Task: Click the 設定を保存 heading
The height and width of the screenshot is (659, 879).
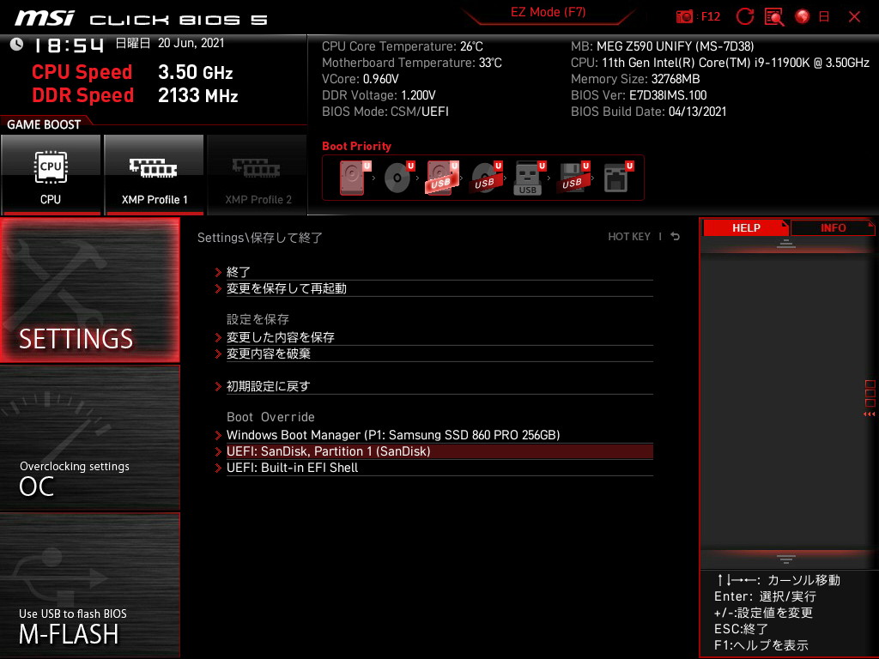Action: coord(258,319)
